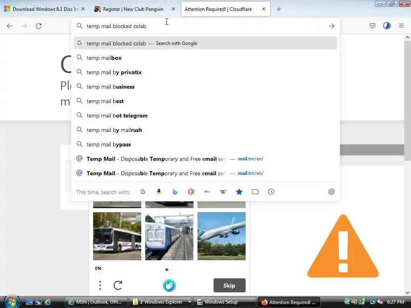
Task: Go back using the browser back arrow
Action: click(x=10, y=26)
